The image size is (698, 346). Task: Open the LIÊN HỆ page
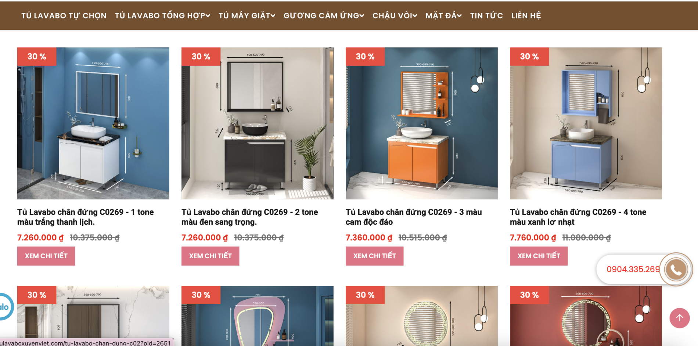click(x=526, y=15)
